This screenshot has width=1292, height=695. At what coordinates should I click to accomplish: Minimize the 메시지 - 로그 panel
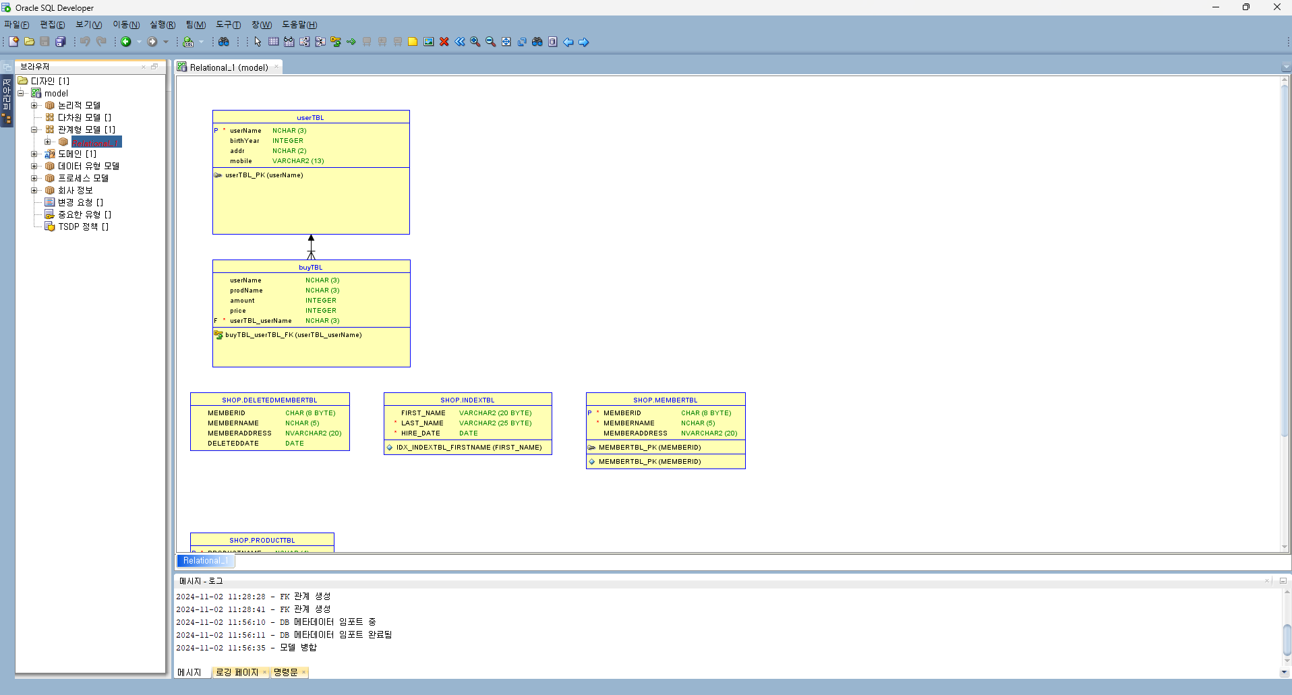coord(1283,580)
